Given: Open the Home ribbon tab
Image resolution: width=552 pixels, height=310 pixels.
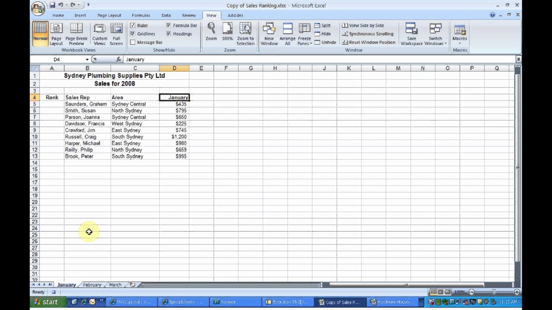Looking at the screenshot, I should click(58, 15).
